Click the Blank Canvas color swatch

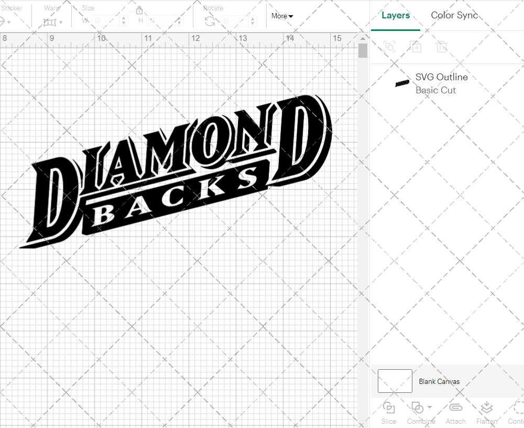point(395,381)
